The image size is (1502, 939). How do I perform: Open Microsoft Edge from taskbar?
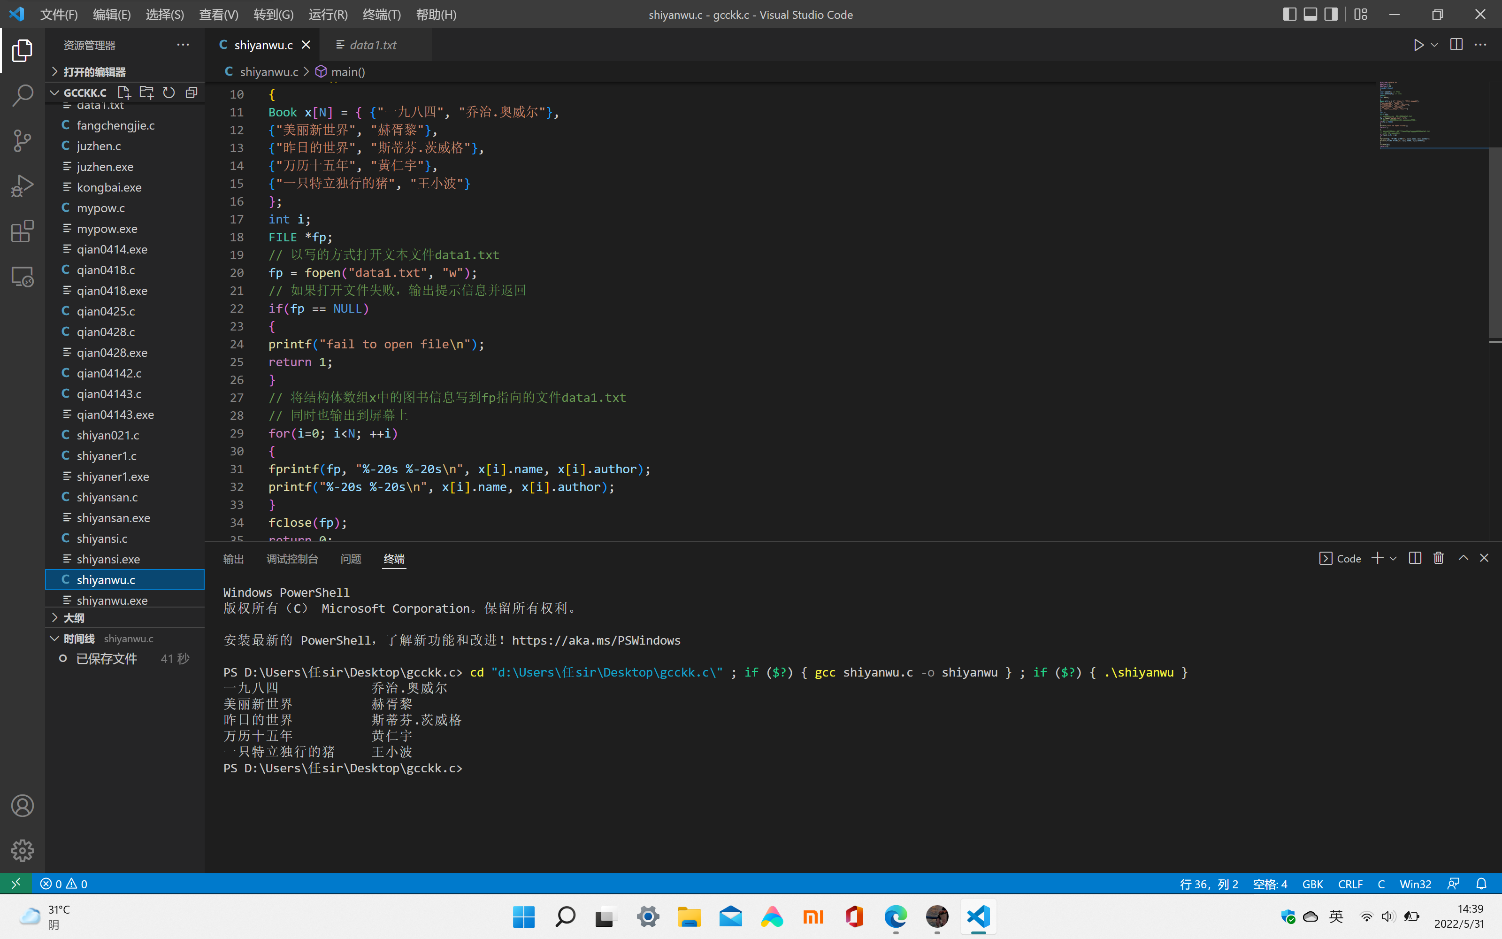pyautogui.click(x=896, y=916)
